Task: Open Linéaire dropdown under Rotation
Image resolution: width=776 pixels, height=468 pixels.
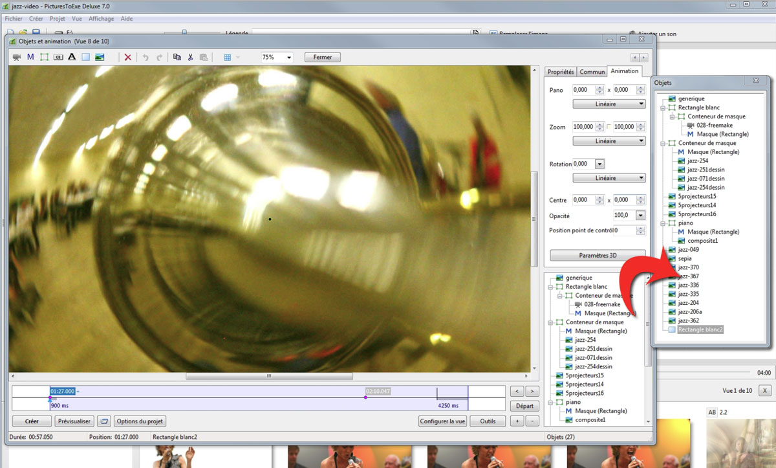Action: pos(609,177)
